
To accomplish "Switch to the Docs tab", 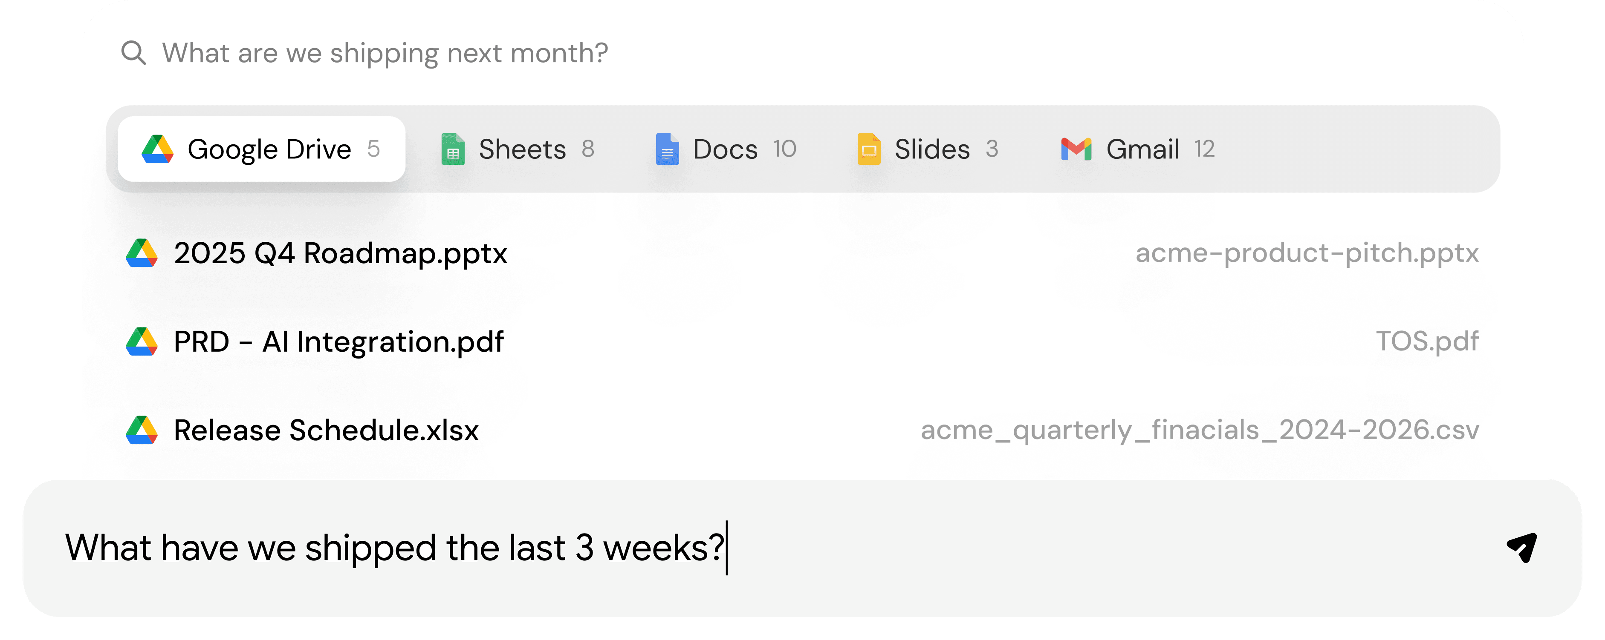I will coord(726,149).
